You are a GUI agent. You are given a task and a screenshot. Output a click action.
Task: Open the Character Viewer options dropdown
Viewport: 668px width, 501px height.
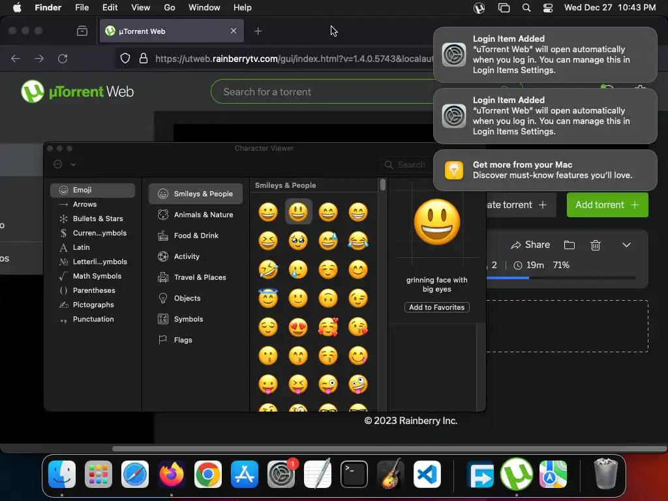(x=65, y=164)
